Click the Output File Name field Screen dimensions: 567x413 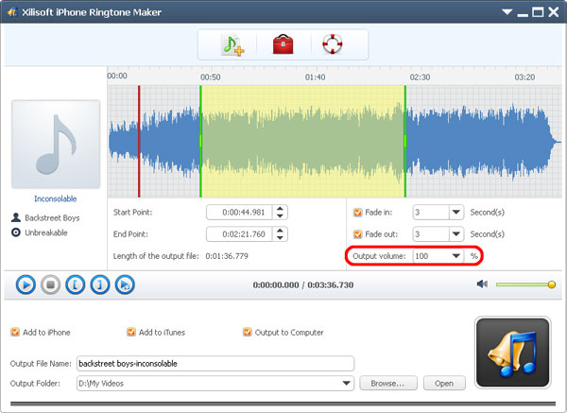coord(215,364)
